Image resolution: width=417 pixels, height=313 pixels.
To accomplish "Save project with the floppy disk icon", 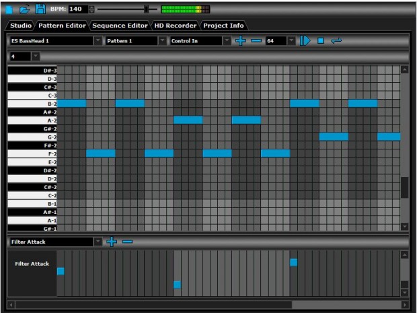I will 40,9.
